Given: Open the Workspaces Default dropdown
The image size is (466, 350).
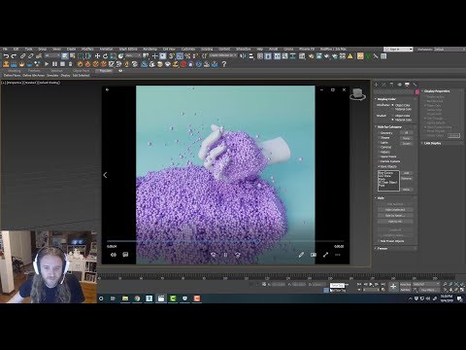Looking at the screenshot, I should 449,50.
